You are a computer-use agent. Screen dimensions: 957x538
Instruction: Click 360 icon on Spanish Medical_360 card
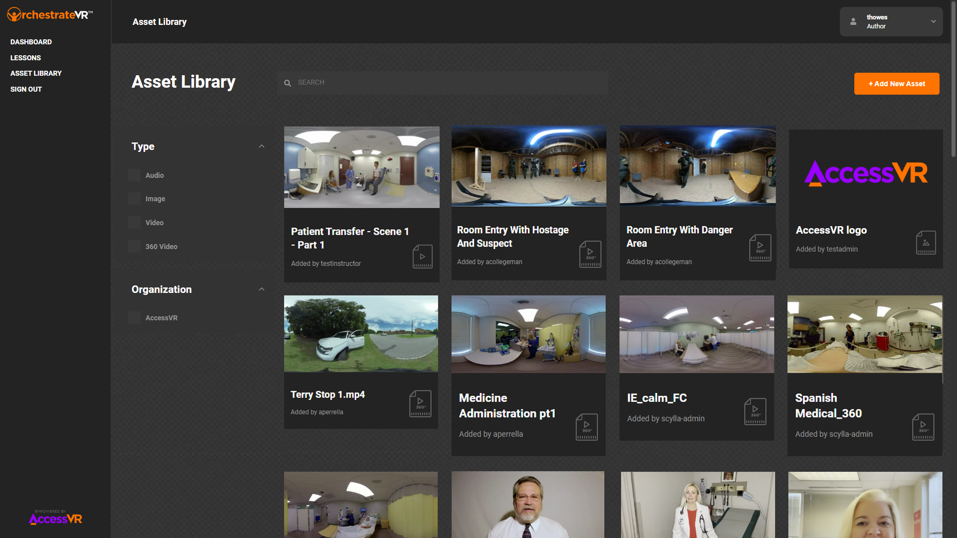coord(923,427)
